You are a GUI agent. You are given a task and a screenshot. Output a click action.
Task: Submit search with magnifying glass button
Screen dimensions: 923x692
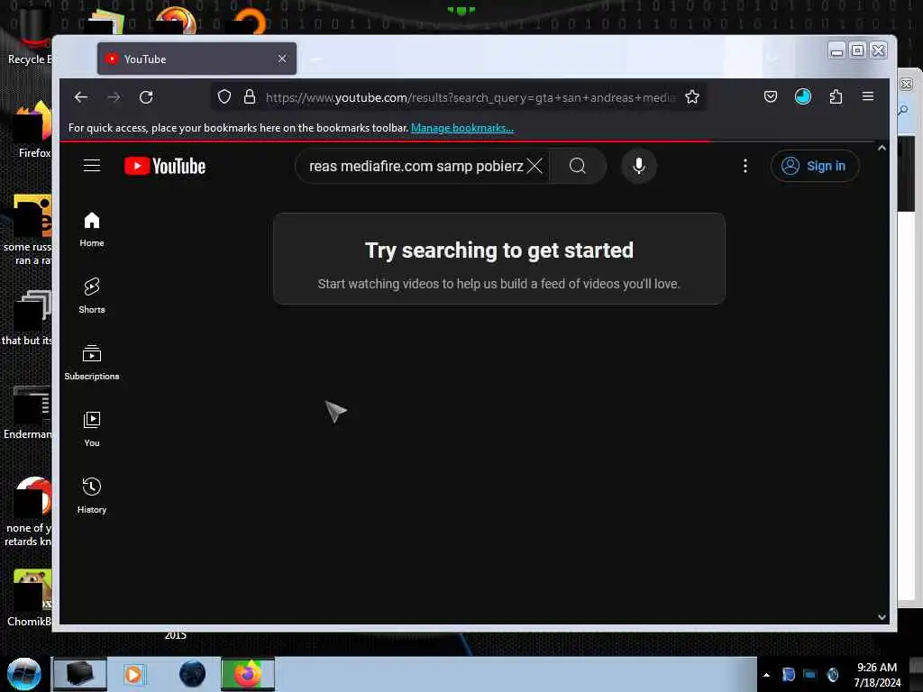(578, 166)
